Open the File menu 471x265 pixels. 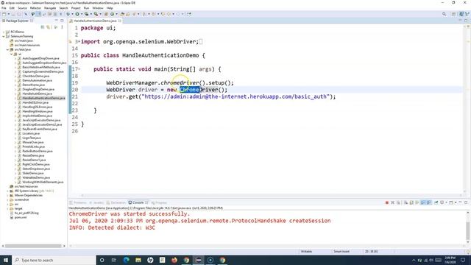(x=4, y=8)
